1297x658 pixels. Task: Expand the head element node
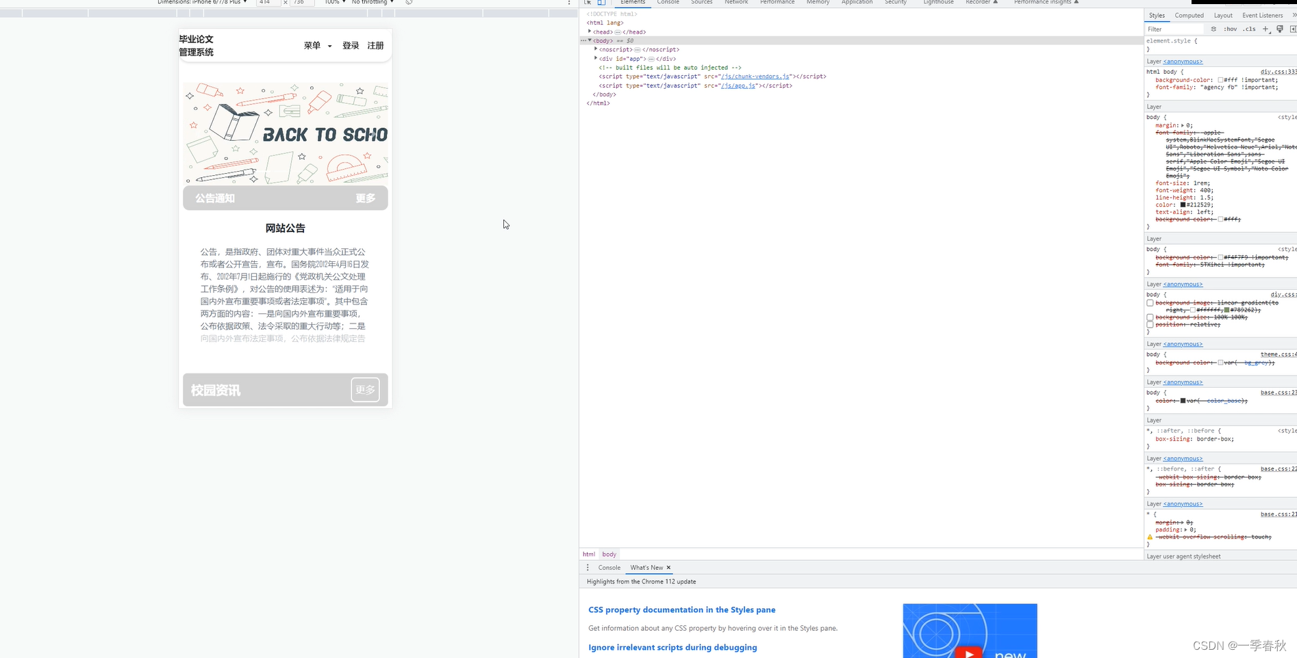point(590,31)
